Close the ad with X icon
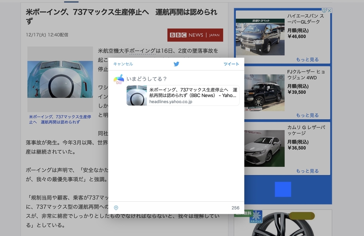 pyautogui.click(x=329, y=10)
